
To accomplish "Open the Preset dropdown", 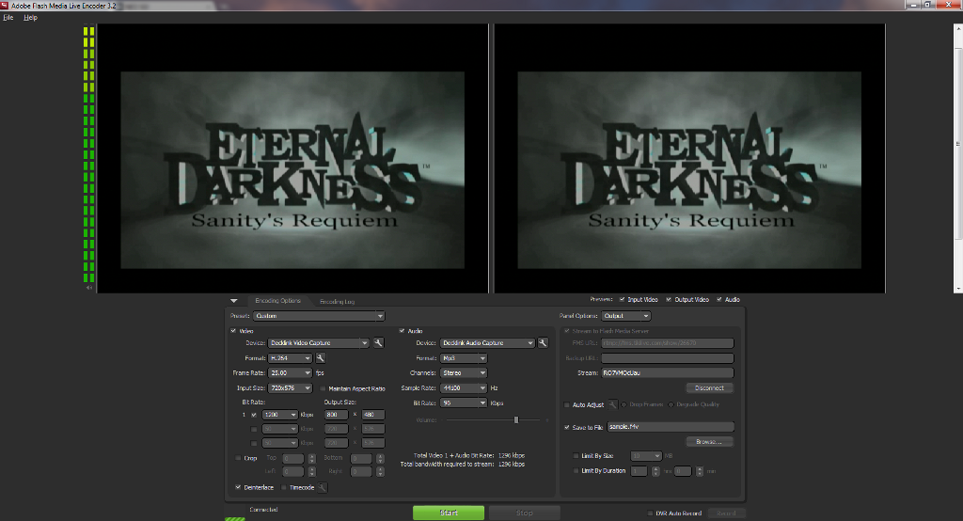I will pyautogui.click(x=319, y=316).
